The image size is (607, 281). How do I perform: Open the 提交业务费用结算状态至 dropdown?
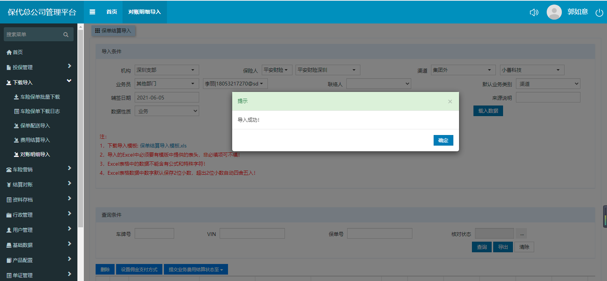(196, 269)
